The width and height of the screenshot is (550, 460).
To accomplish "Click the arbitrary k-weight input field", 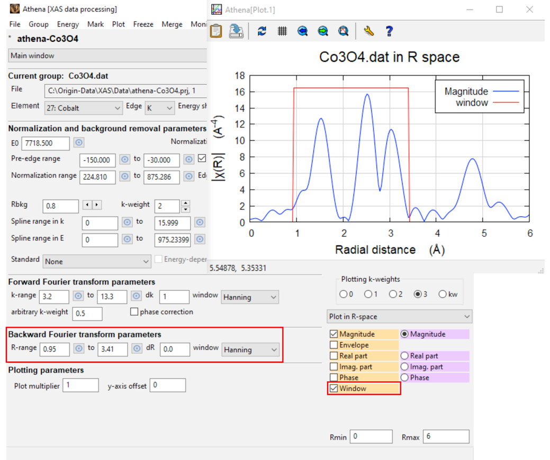I will 87,314.
